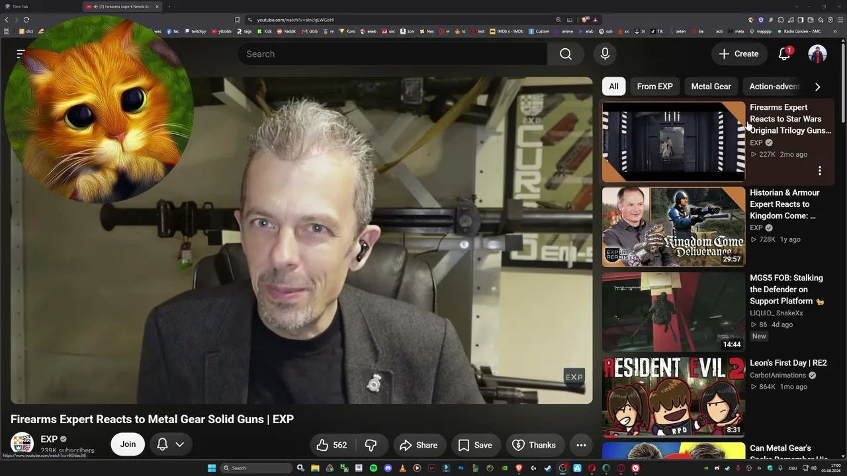Switch to the New Tab browser tab

tap(40, 7)
